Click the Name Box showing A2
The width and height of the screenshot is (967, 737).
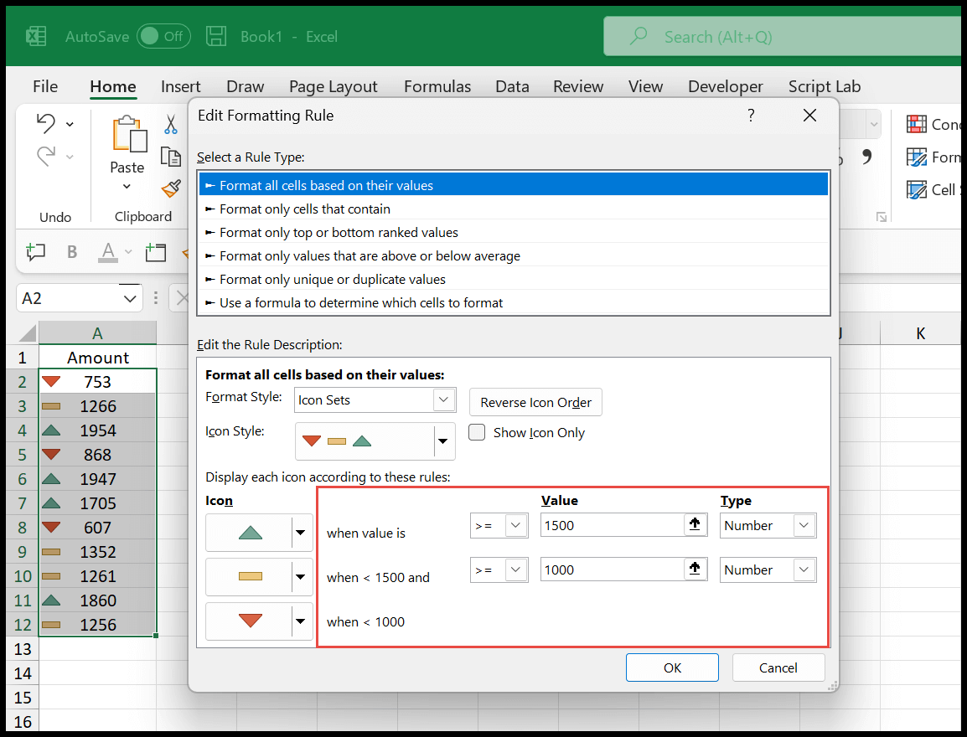(68, 298)
